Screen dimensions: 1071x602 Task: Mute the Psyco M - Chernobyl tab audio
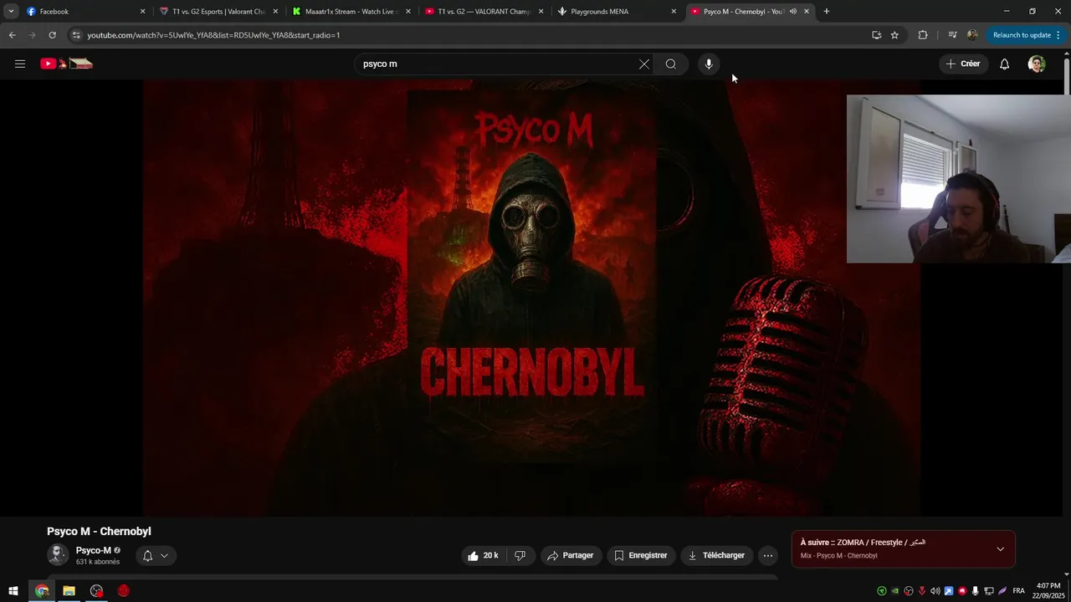(x=792, y=12)
